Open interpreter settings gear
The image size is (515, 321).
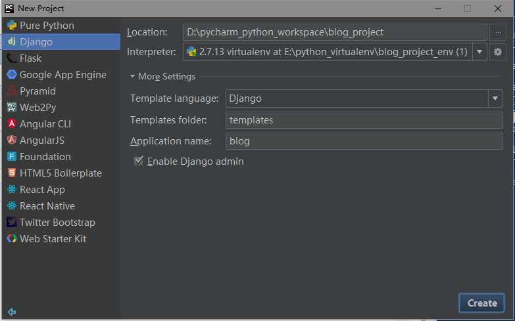point(498,52)
